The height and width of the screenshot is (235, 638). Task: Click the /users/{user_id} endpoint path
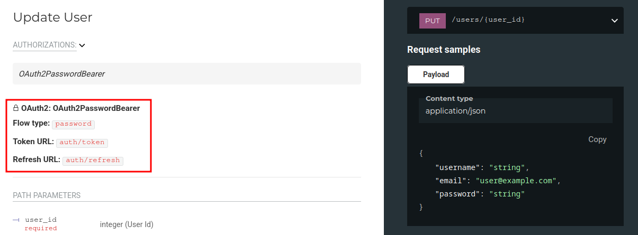click(x=488, y=20)
